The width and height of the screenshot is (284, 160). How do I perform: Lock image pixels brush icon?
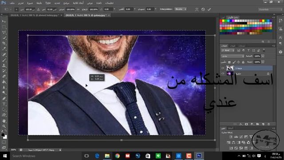[234, 62]
